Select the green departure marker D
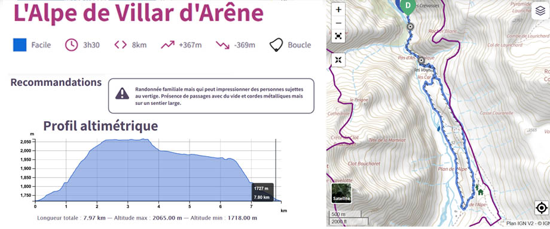The image size is (550, 229). (407, 6)
